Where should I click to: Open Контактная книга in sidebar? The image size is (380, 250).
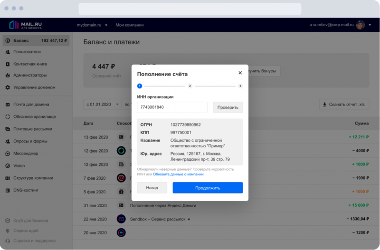coord(30,64)
